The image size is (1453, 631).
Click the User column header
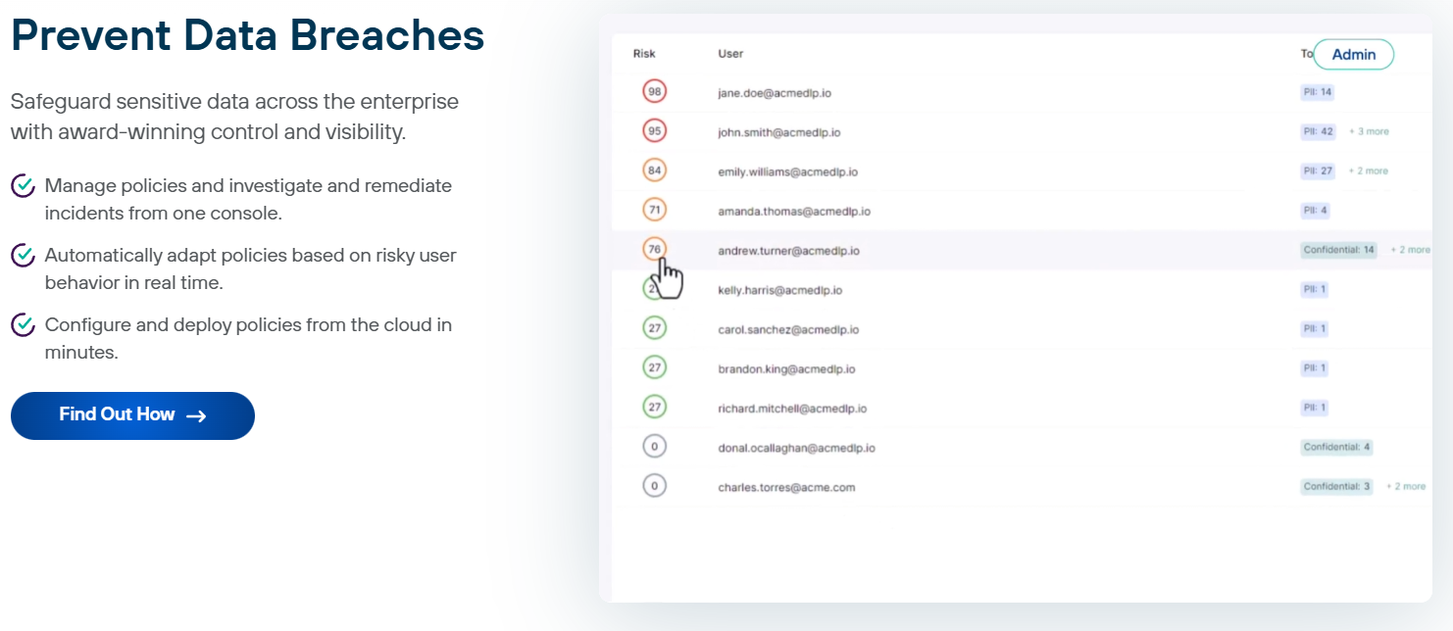[730, 54]
